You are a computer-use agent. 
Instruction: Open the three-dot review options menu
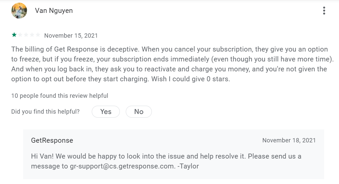[x=324, y=11]
